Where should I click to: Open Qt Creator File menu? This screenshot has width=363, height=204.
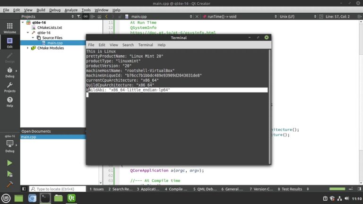tap(6, 10)
